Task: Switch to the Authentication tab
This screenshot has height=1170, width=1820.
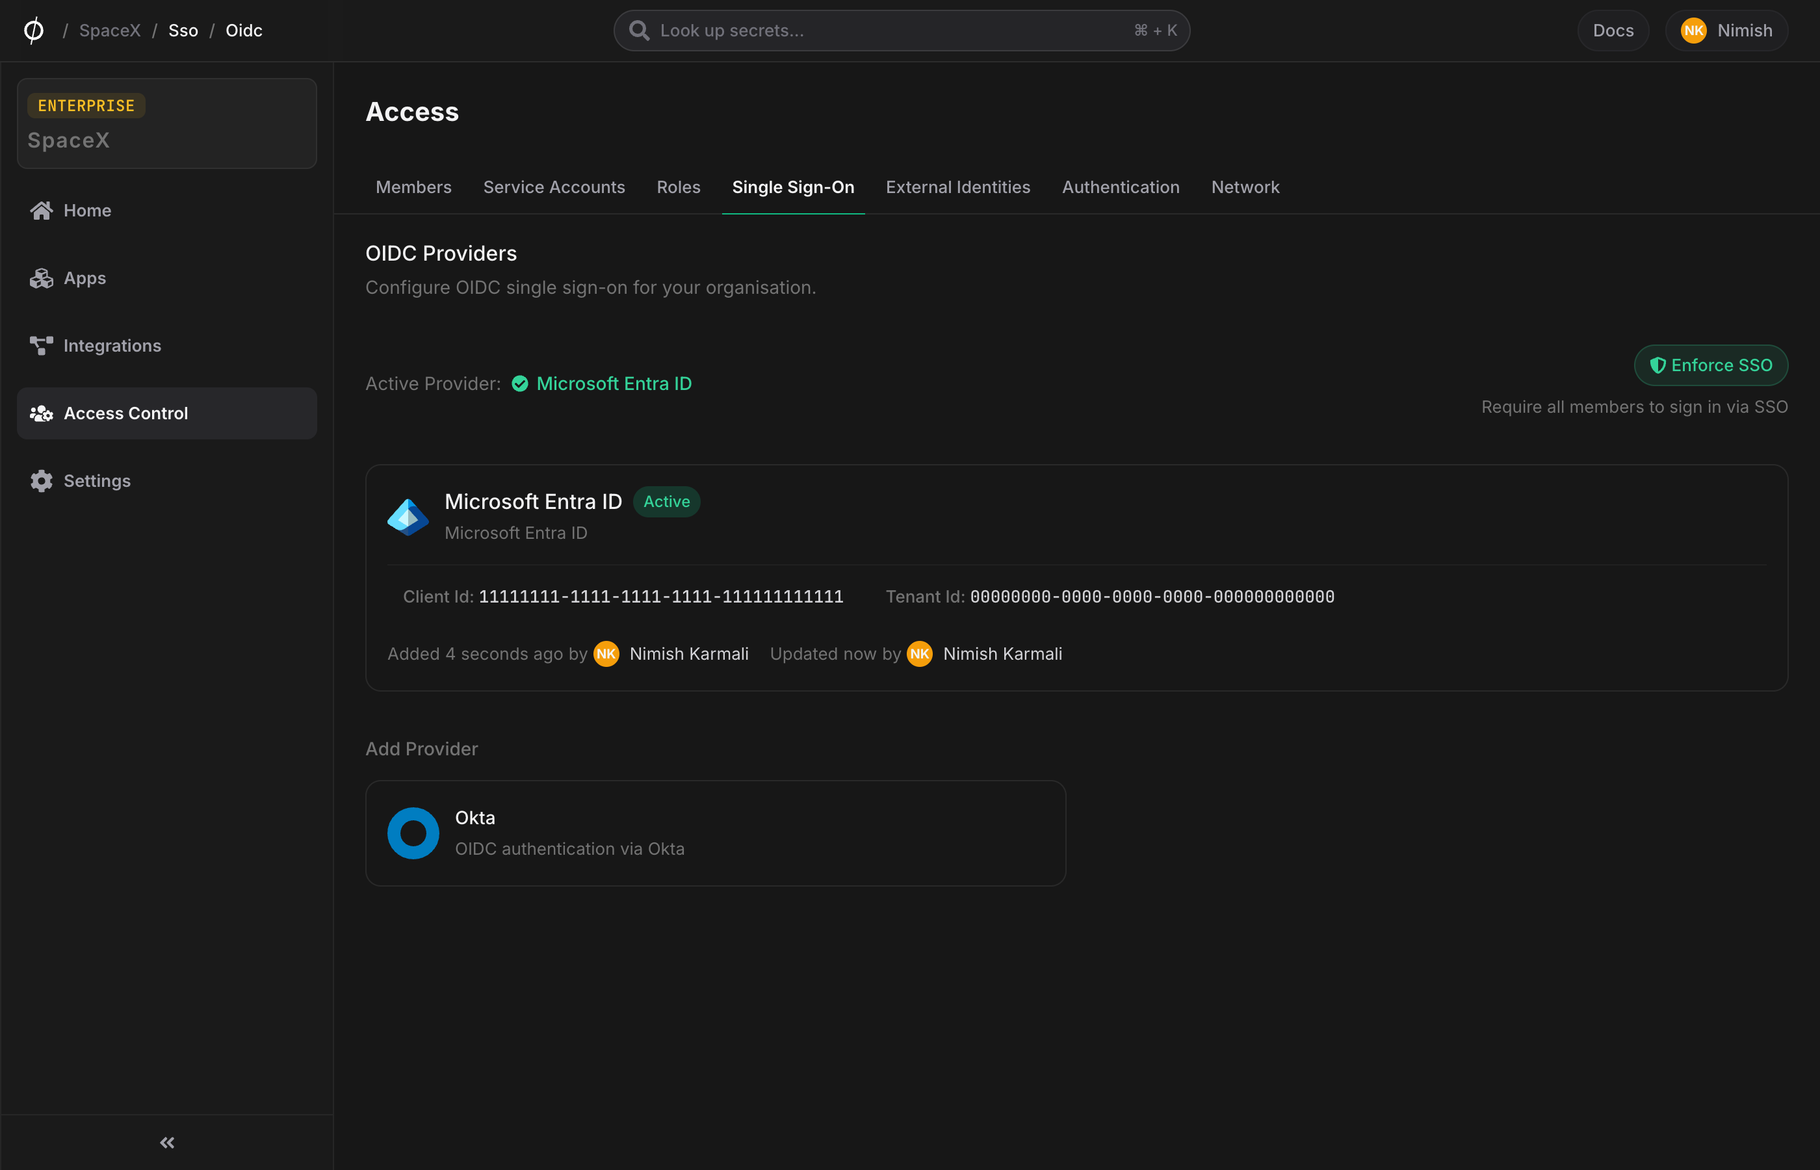Action: tap(1121, 187)
